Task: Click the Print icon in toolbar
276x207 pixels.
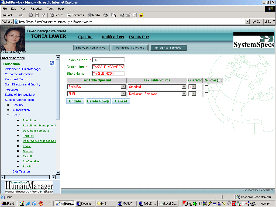Action: coord(122,15)
